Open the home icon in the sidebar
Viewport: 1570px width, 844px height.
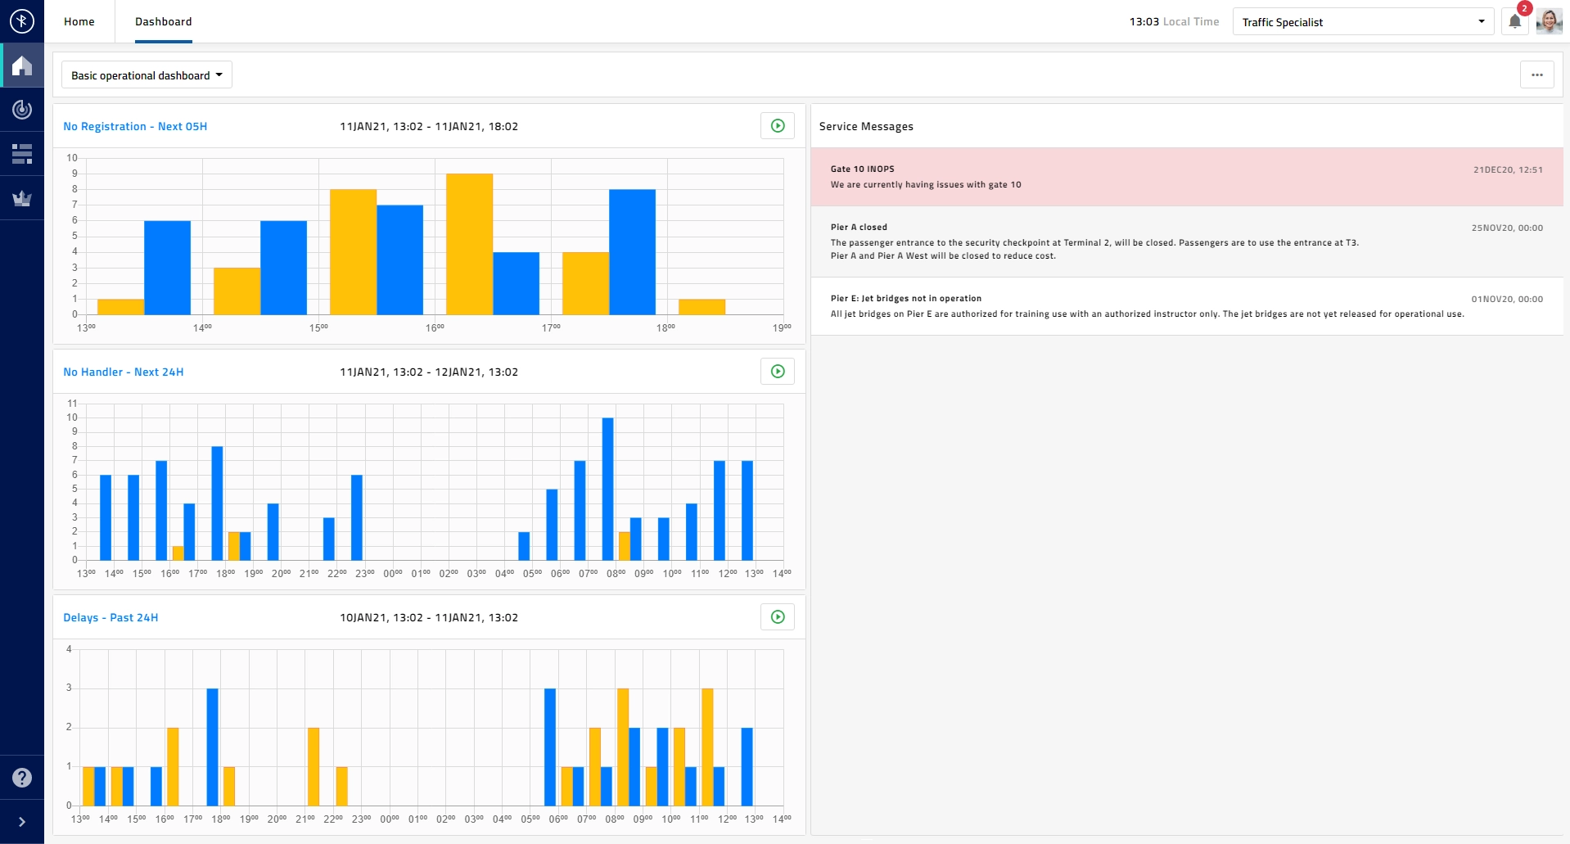coord(22,65)
